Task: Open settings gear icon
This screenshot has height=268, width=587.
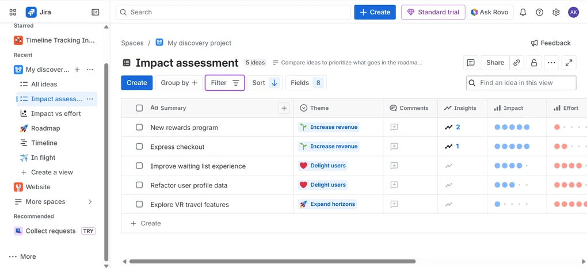Action: (556, 12)
